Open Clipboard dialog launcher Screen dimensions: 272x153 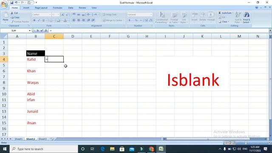(x=29, y=25)
